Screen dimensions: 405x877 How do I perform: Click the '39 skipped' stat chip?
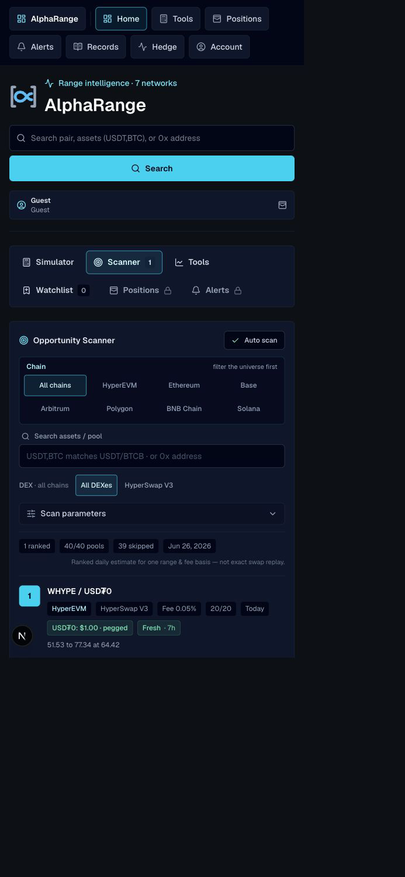(136, 546)
